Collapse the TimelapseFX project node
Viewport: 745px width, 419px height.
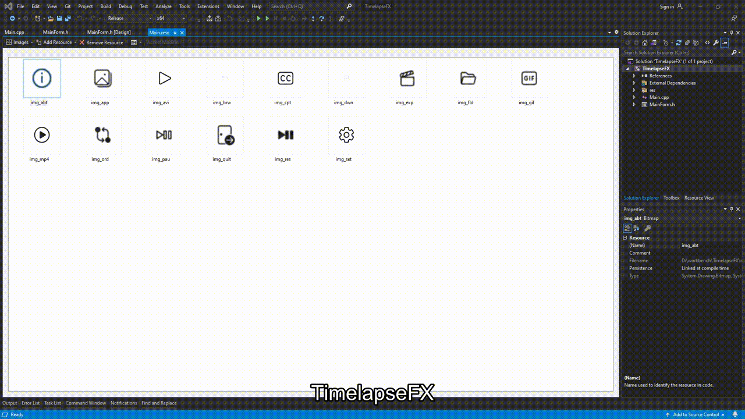[628, 69]
